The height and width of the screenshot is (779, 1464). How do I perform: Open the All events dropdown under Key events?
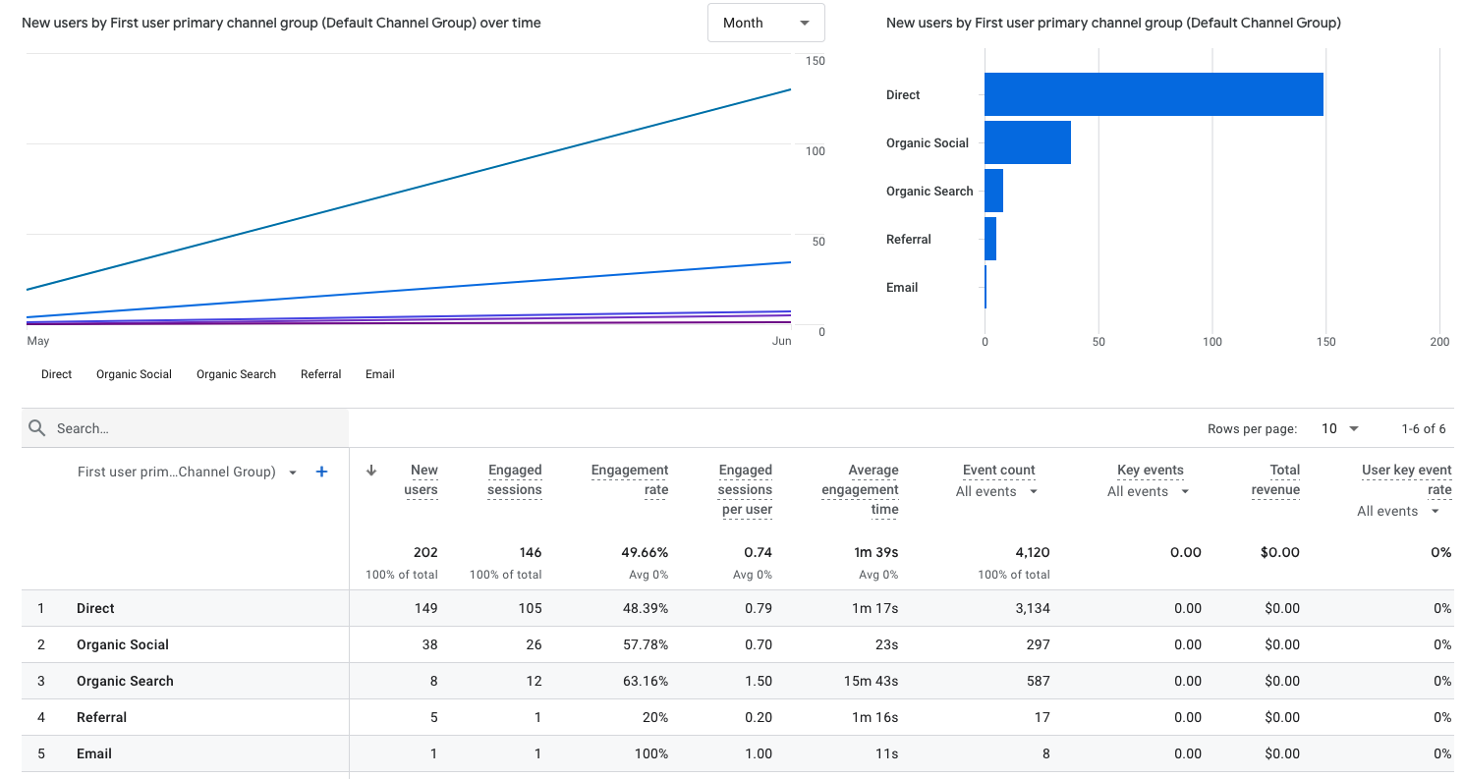1148,491
